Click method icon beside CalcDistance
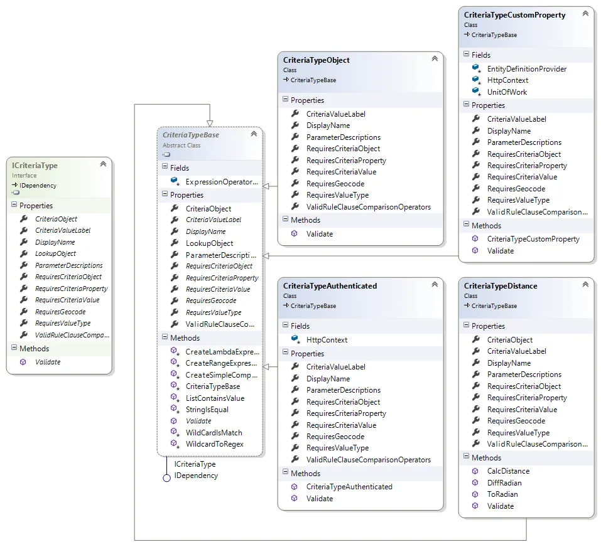This screenshot has height=547, width=601. click(475, 471)
